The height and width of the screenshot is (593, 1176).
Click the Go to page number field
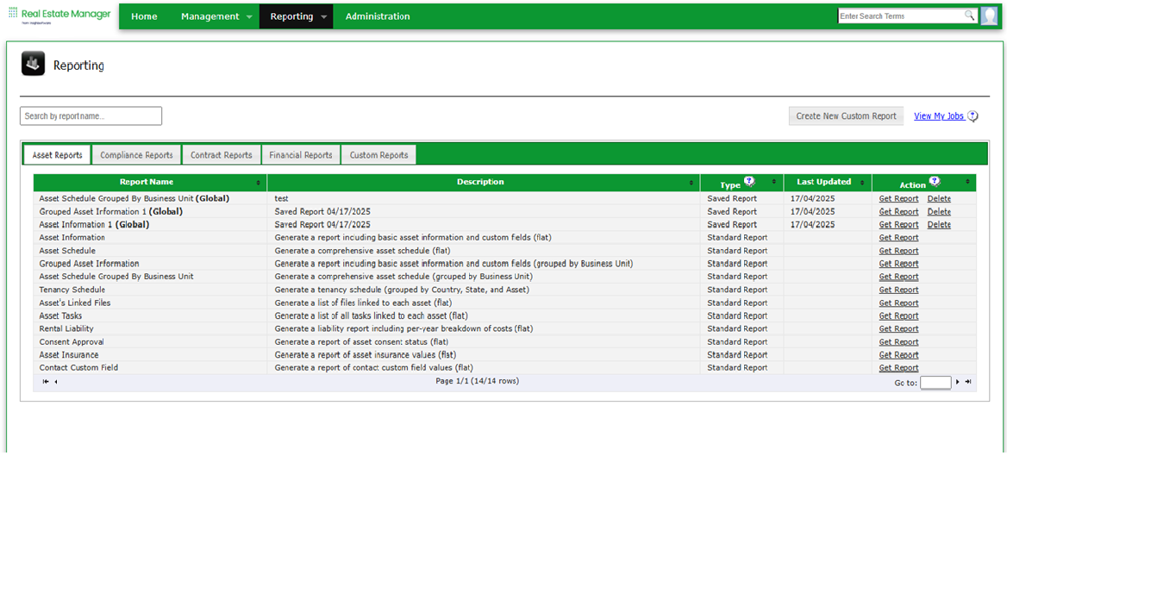[x=935, y=382]
